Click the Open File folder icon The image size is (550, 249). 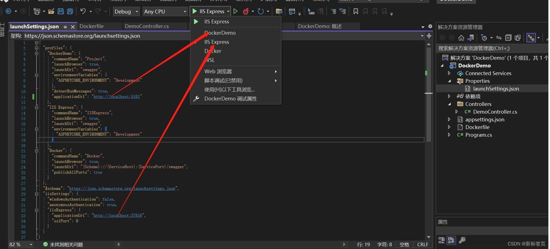point(51,11)
